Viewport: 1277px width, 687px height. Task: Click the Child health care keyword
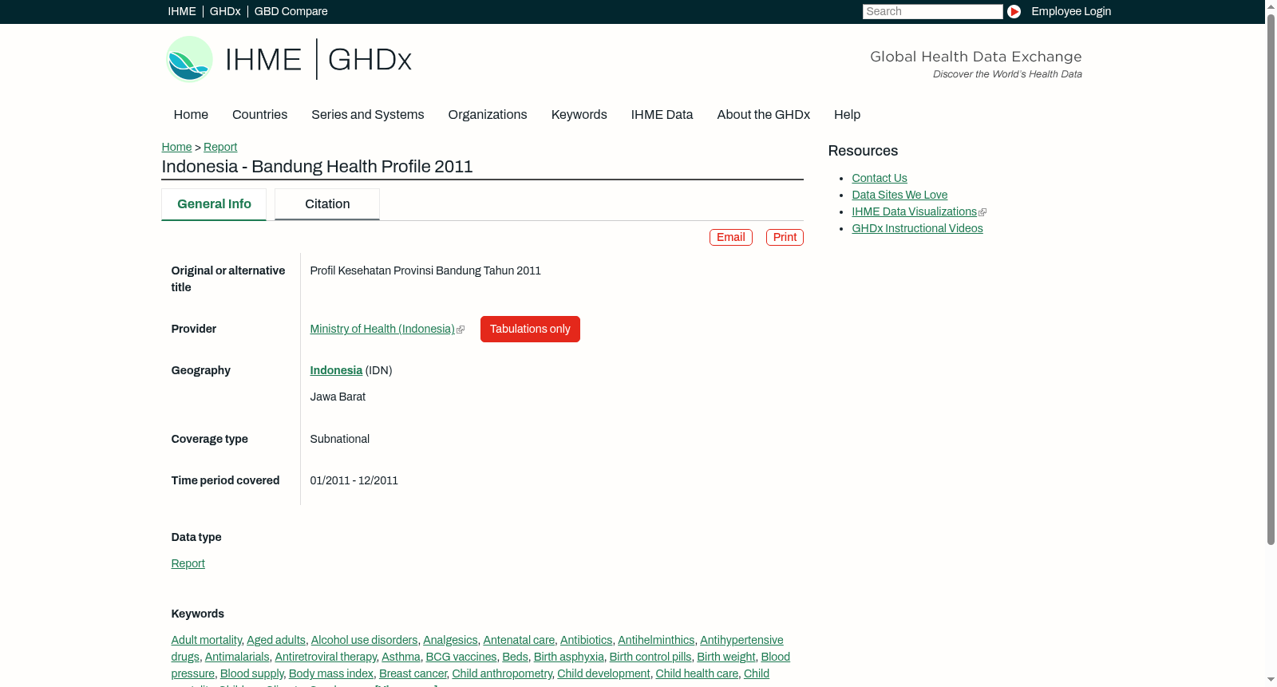pos(697,673)
